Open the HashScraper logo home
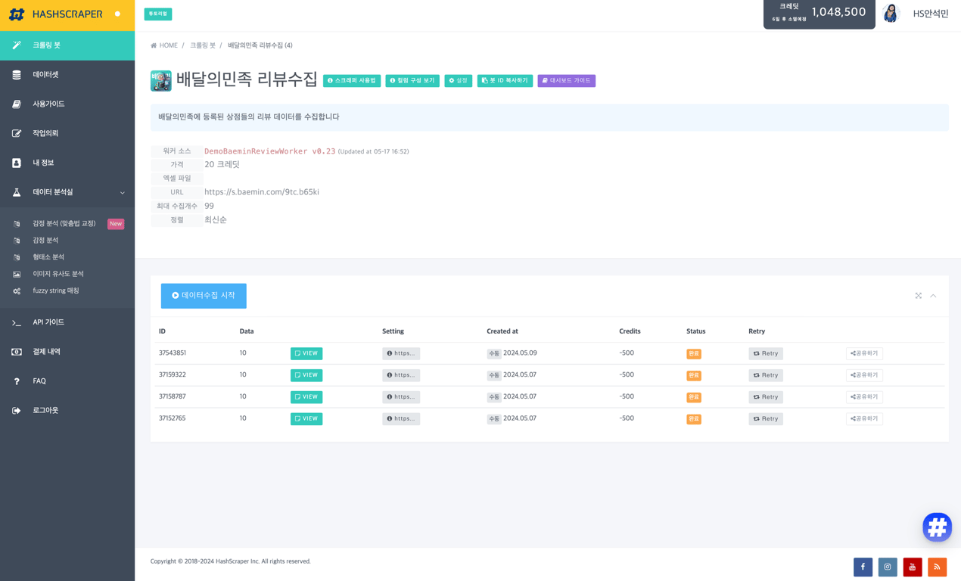 point(55,14)
